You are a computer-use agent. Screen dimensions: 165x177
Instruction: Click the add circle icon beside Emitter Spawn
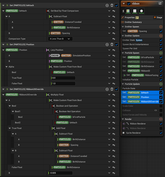coord(161,27)
